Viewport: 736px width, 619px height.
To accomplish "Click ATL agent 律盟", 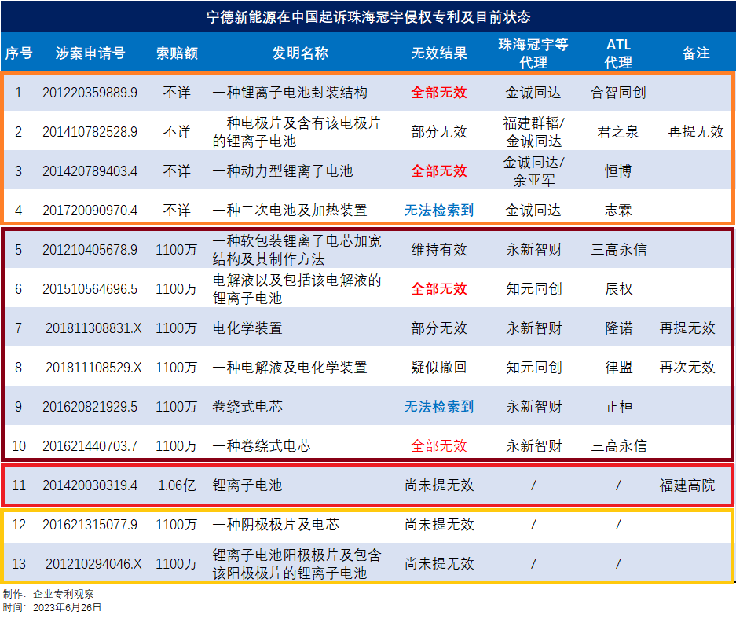I will 619,368.
